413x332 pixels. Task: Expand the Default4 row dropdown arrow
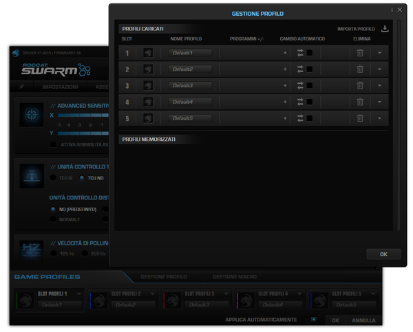point(379,102)
